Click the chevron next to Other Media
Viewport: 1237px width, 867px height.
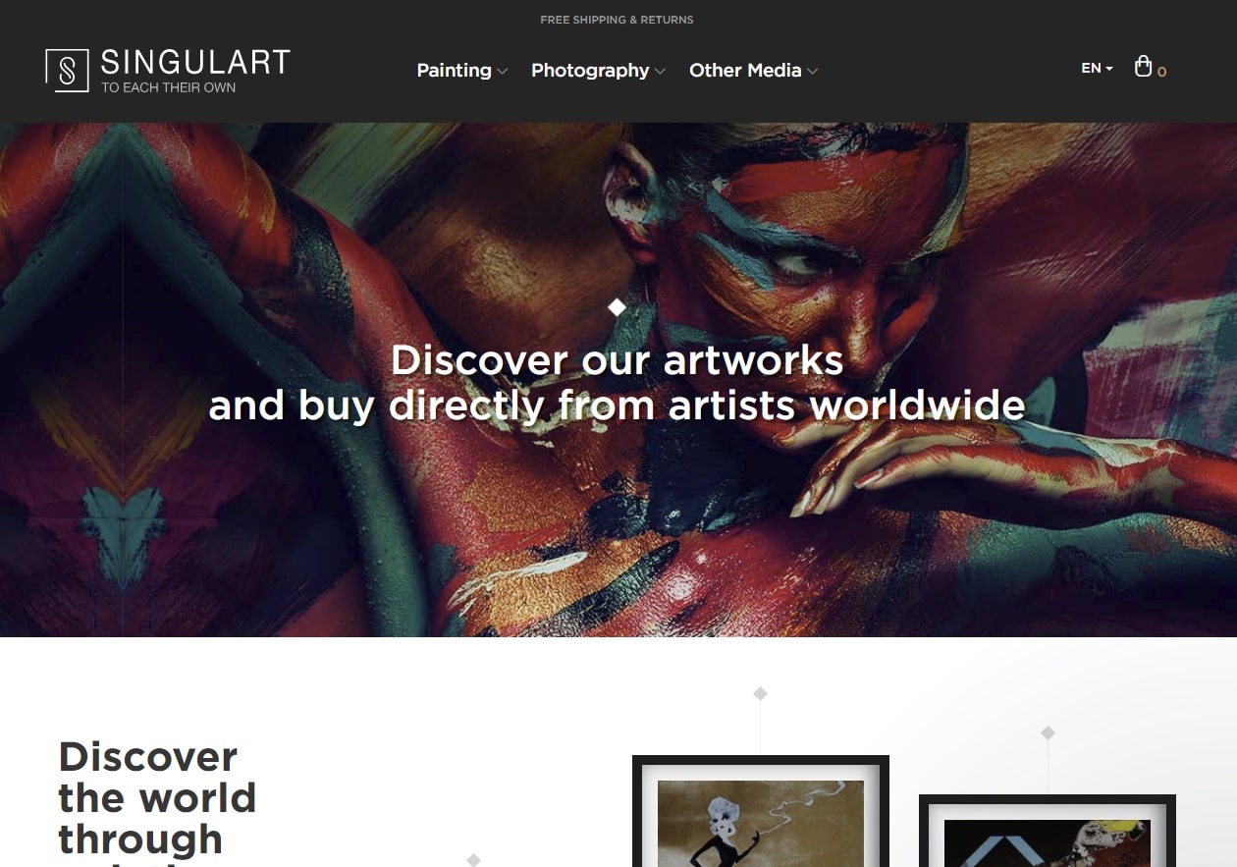click(812, 71)
